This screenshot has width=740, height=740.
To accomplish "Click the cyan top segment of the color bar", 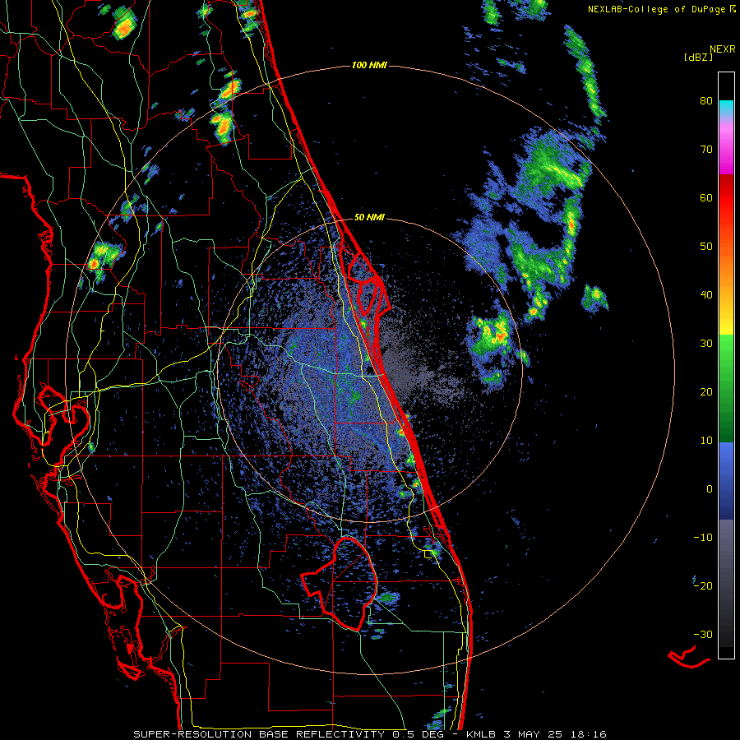I will [x=726, y=109].
